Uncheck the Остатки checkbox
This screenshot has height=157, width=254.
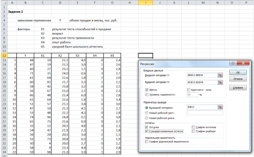(x=146, y=127)
